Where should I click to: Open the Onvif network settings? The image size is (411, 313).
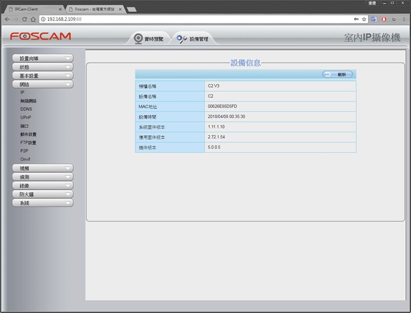point(25,159)
